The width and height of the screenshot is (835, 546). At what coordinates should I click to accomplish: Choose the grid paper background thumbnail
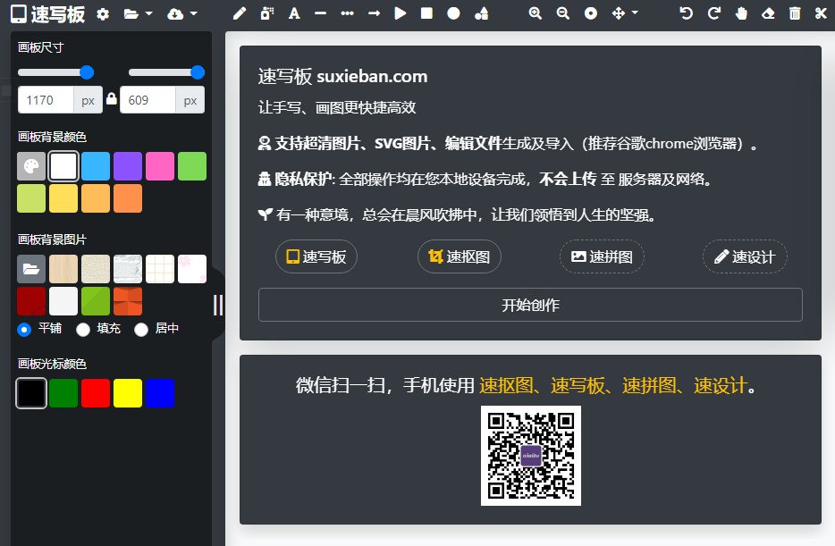160,269
